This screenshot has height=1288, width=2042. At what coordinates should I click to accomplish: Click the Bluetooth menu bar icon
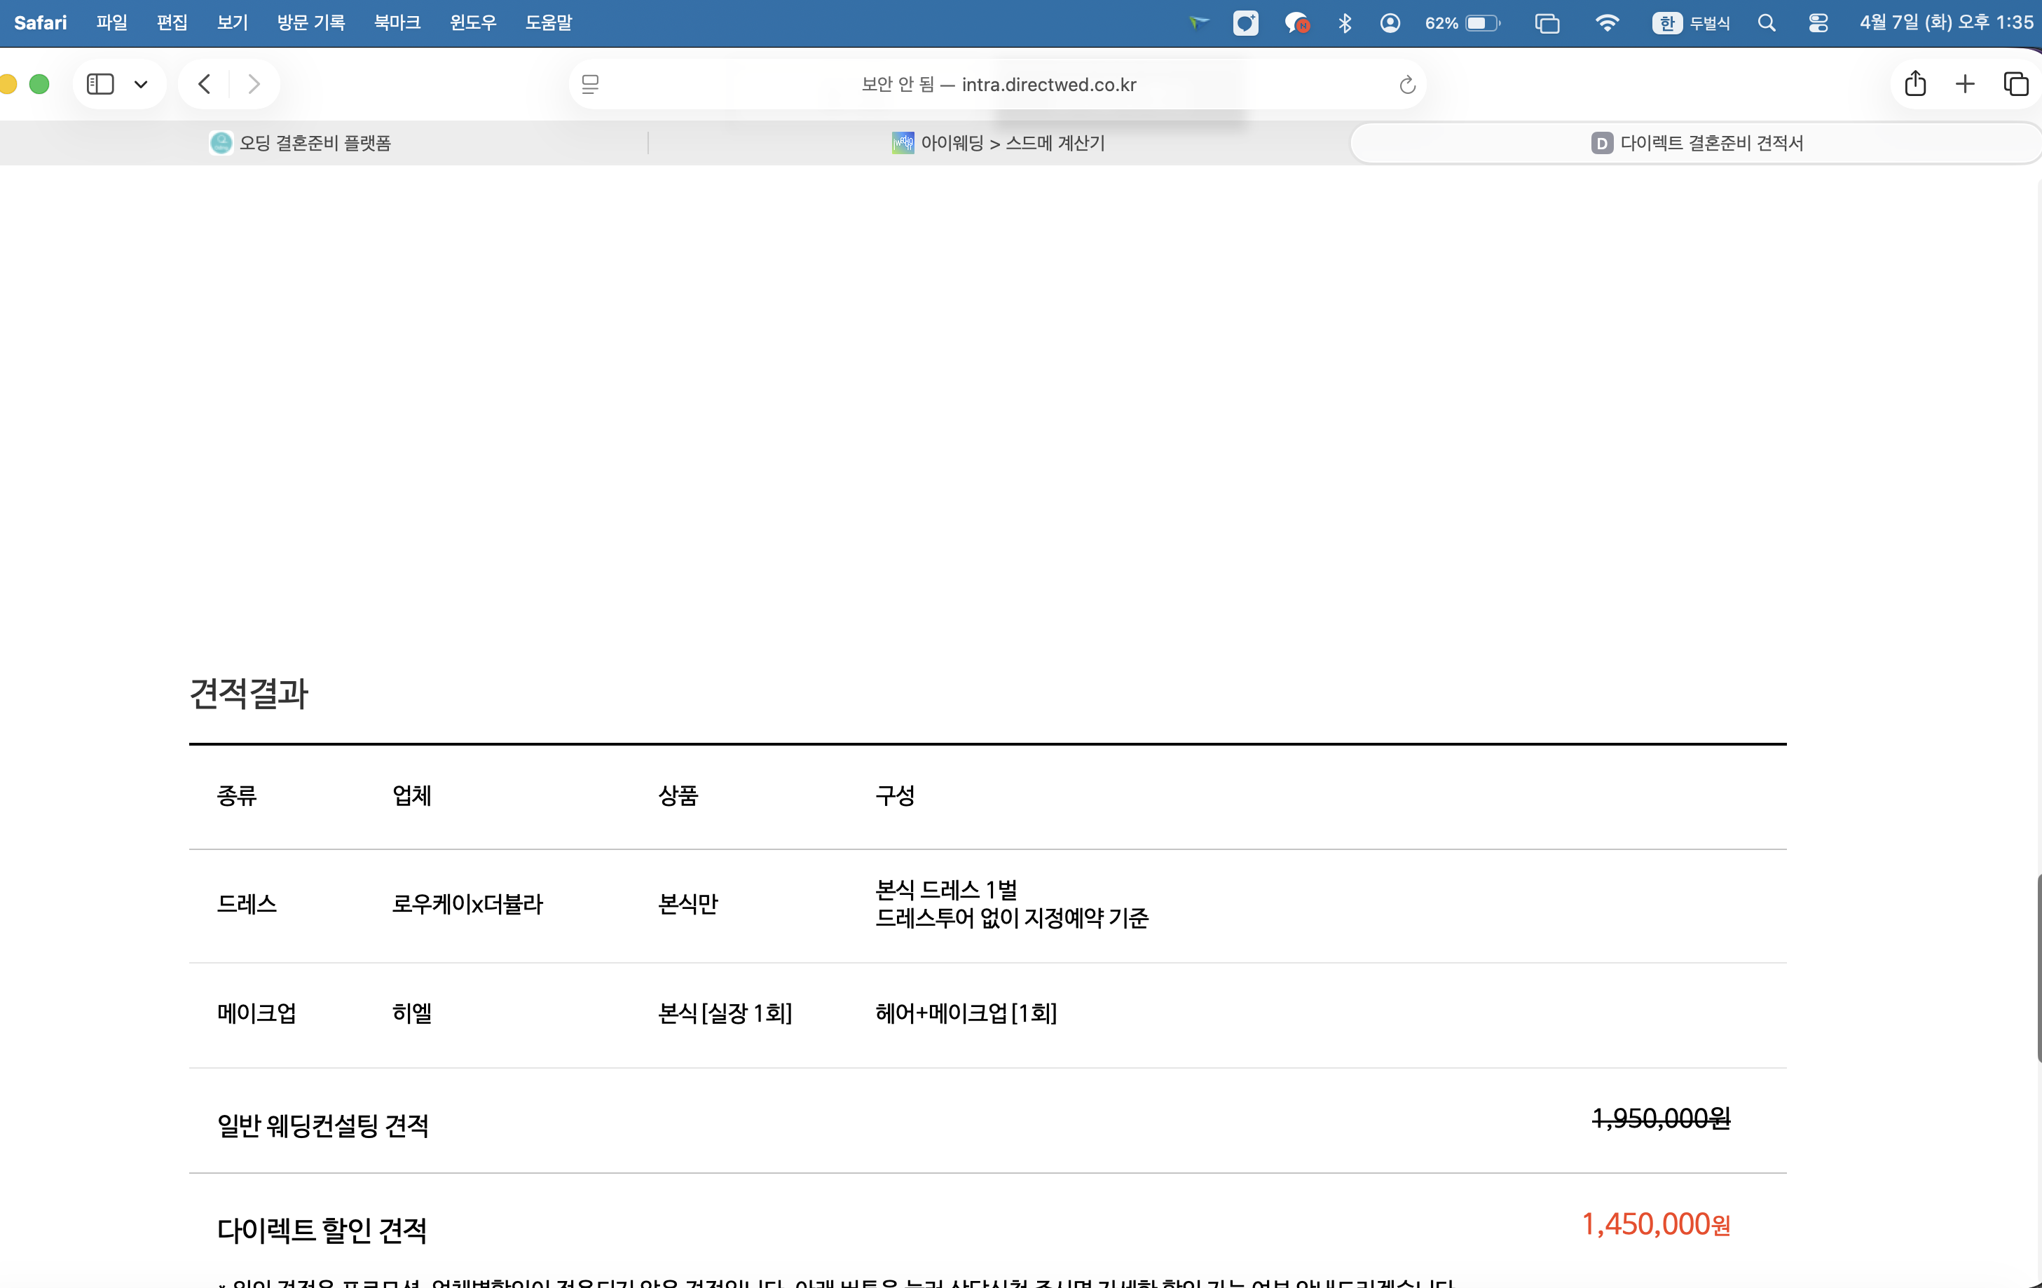click(1344, 23)
